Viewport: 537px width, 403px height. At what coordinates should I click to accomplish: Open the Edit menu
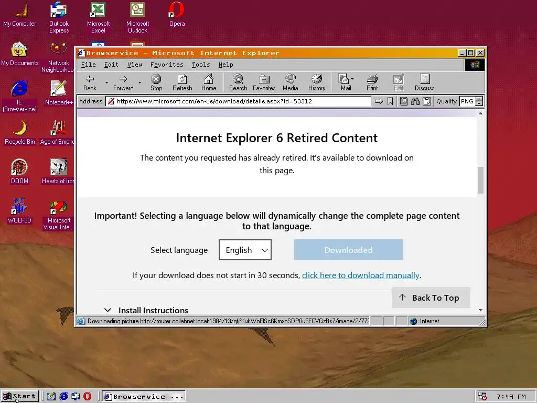111,65
